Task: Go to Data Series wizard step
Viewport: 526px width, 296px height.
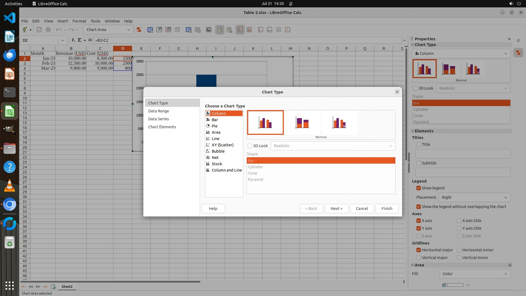Action: tap(158, 119)
